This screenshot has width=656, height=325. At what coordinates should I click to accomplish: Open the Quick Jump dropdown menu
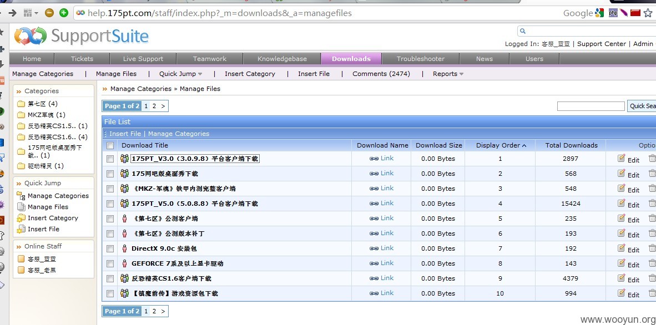click(x=181, y=74)
